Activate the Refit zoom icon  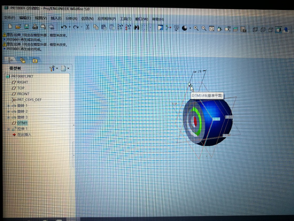pyautogui.click(x=212, y=27)
